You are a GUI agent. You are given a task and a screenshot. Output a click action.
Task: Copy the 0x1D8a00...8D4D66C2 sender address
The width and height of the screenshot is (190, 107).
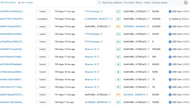110,102
